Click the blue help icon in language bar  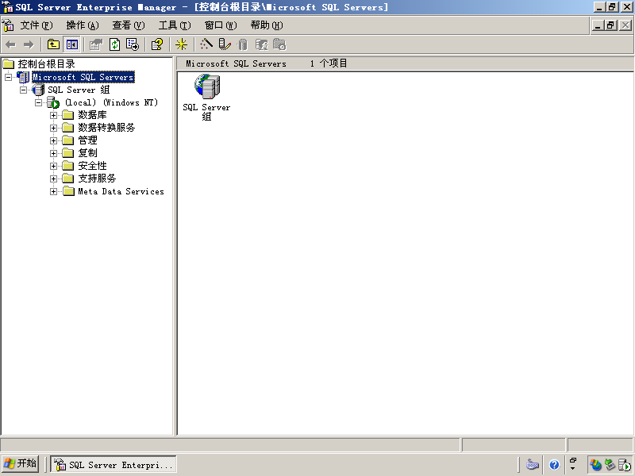tap(554, 465)
